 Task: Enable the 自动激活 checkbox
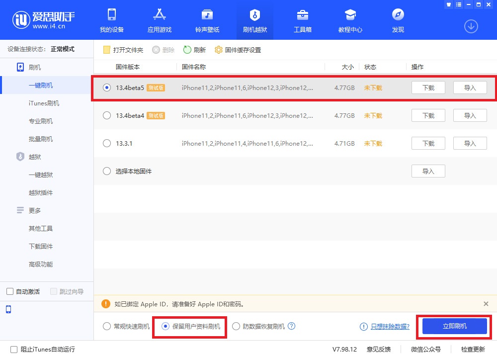tap(9, 291)
